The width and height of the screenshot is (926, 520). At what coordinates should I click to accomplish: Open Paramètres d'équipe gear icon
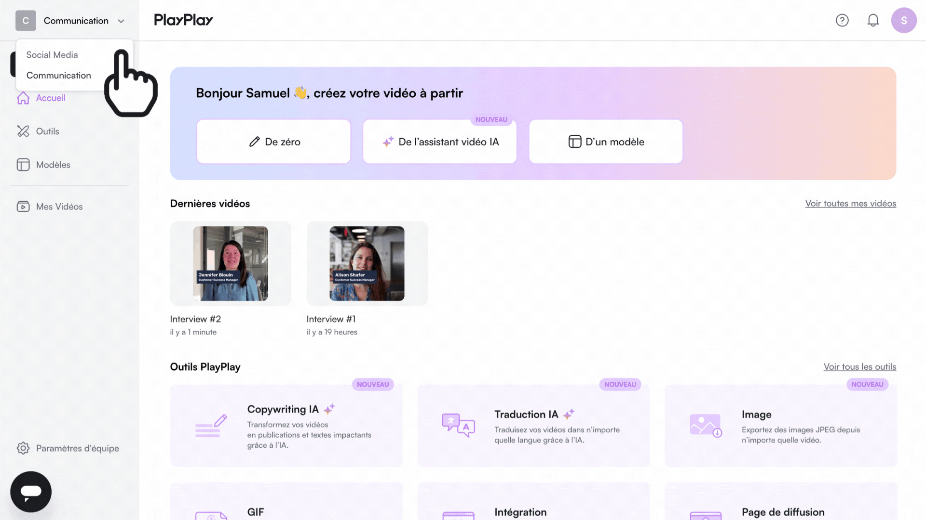click(x=23, y=448)
